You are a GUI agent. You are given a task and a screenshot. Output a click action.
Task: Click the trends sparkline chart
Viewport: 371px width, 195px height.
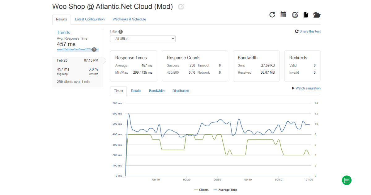click(78, 50)
